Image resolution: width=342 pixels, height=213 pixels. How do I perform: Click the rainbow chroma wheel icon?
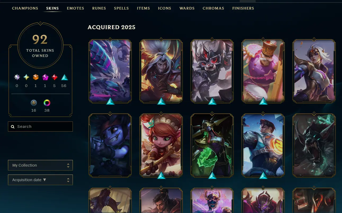(47, 103)
